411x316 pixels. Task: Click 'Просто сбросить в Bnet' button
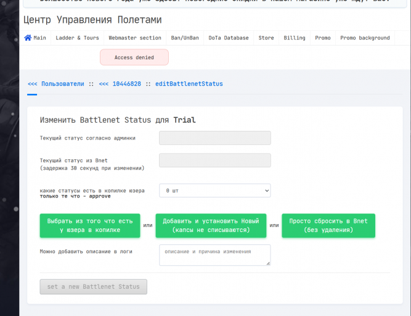click(328, 225)
